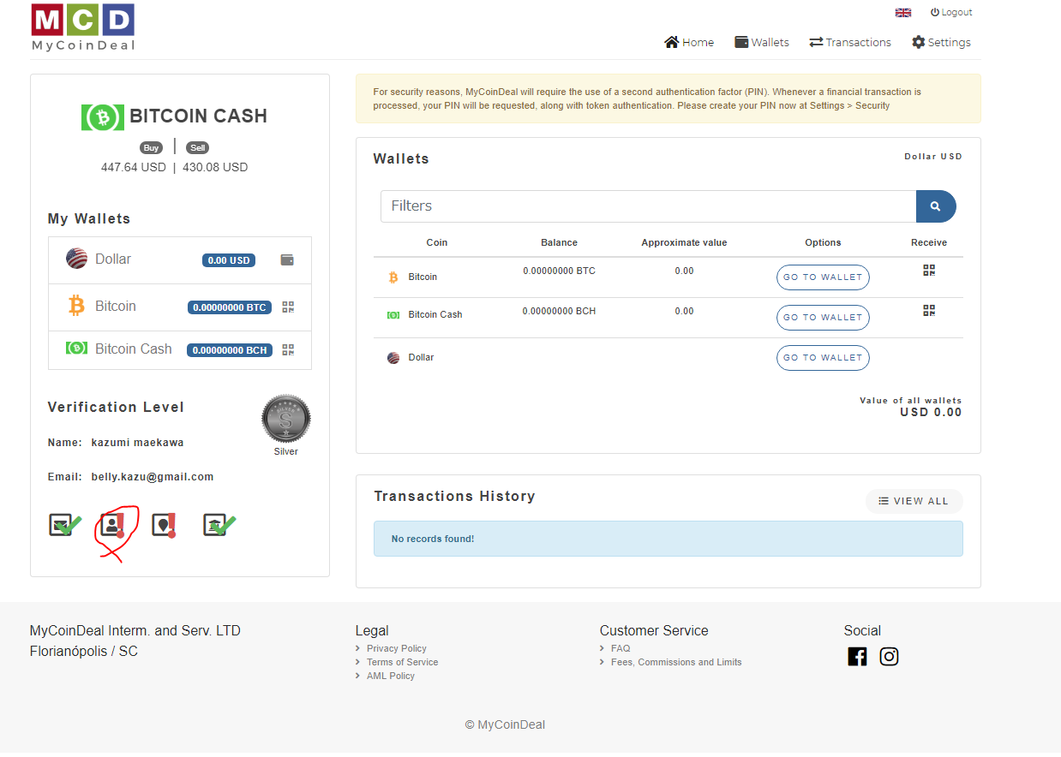The height and width of the screenshot is (757, 1061).
Task: Click the Dollar USD currency label
Action: coord(933,157)
